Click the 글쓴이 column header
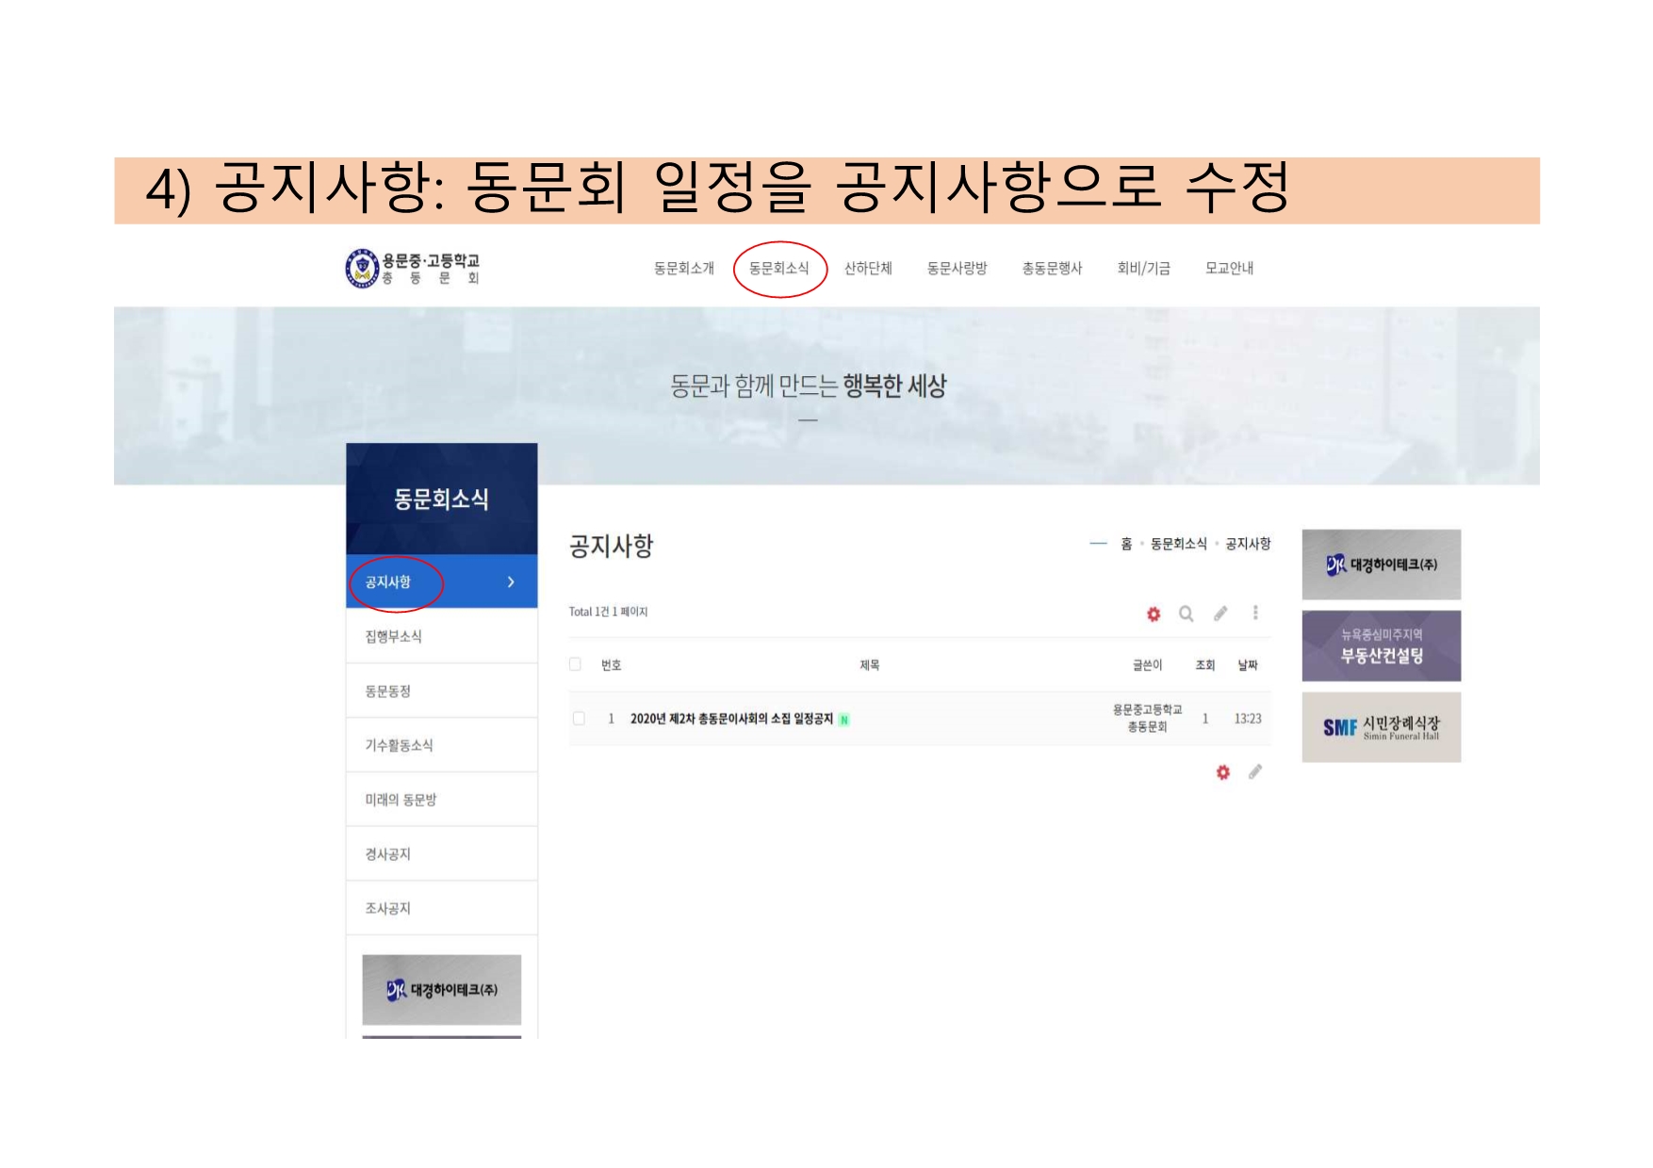The height and width of the screenshot is (1168, 1653). [1148, 666]
